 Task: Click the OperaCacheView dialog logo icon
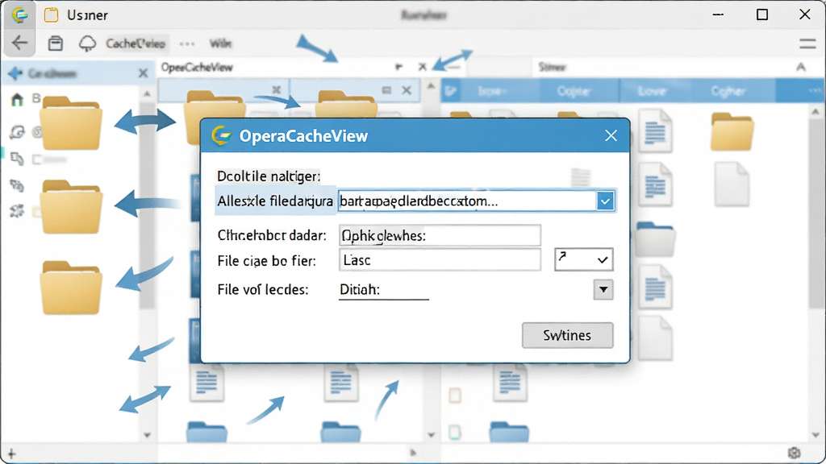point(221,135)
